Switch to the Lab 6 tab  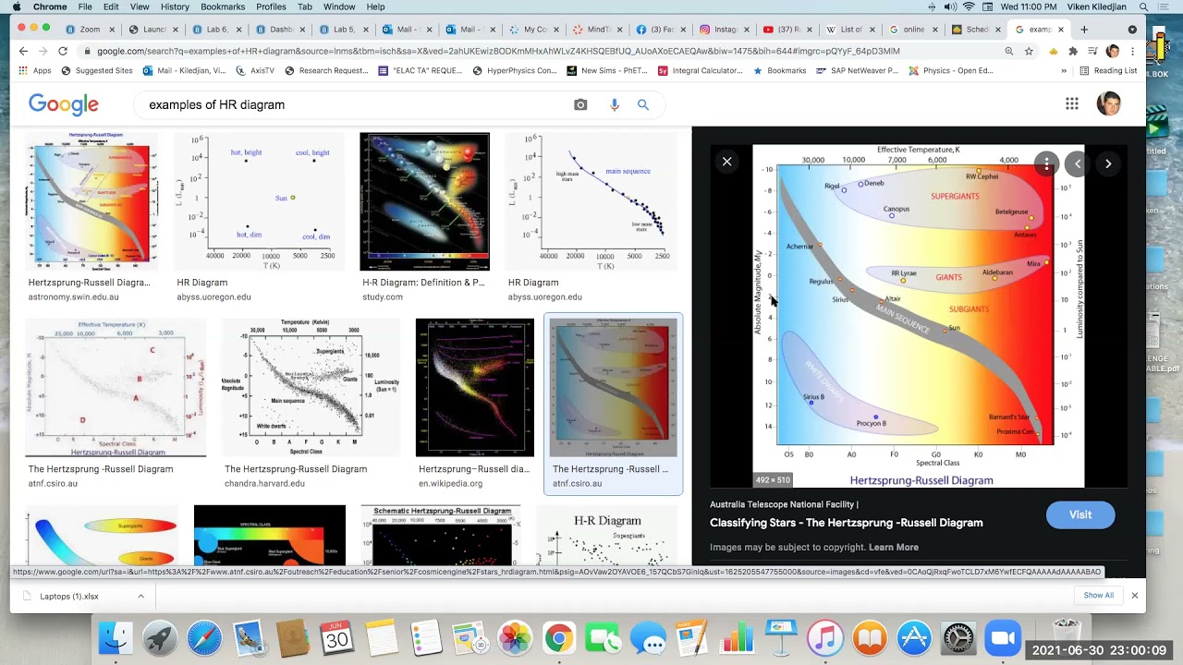[x=217, y=30]
